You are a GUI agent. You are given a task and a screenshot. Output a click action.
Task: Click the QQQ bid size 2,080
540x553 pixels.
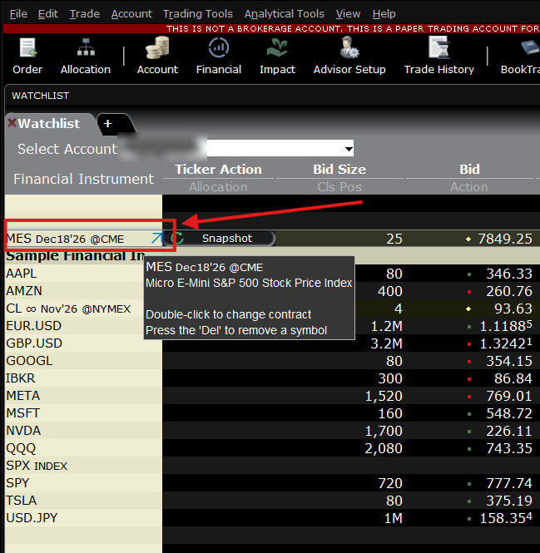(384, 448)
